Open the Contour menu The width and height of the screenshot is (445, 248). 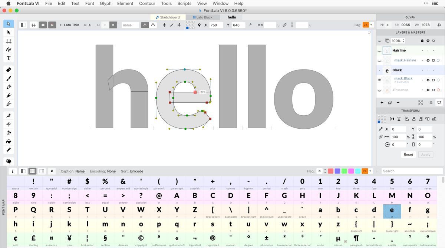pyautogui.click(x=147, y=3)
